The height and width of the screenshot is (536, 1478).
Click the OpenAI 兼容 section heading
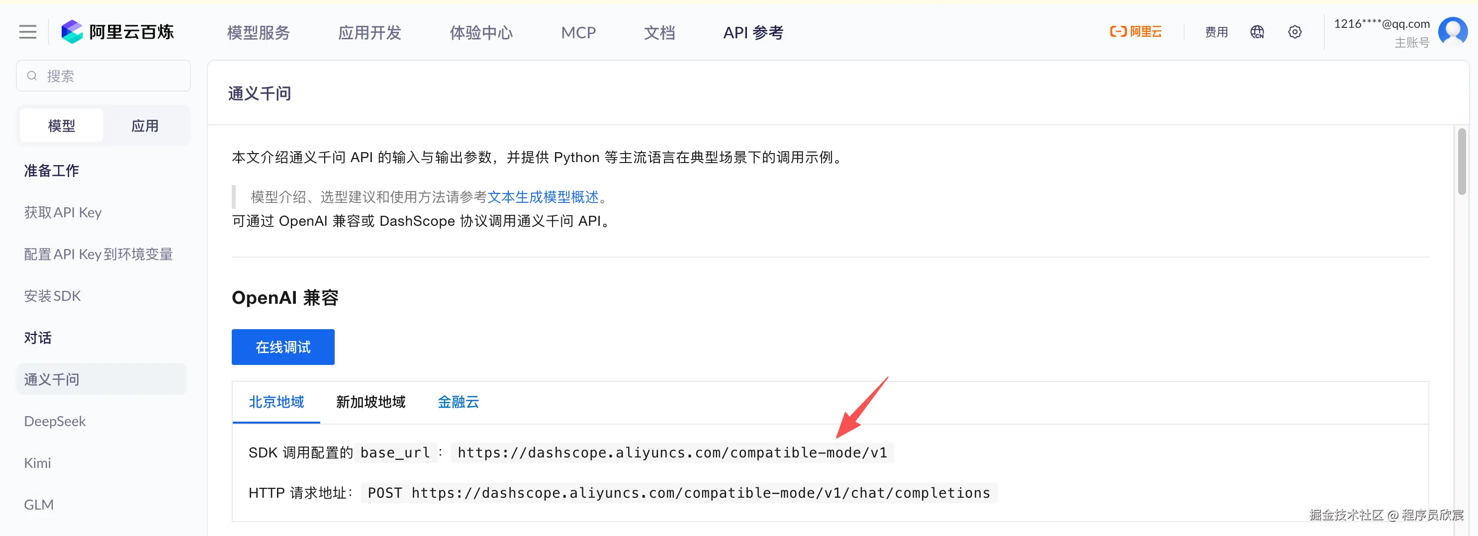tap(285, 297)
